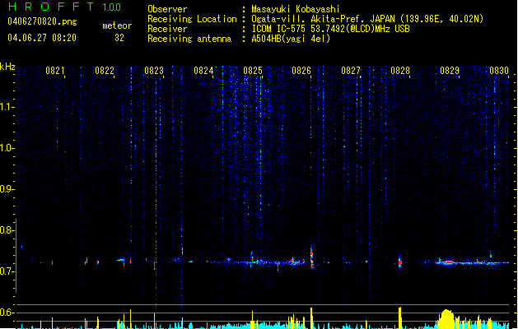Click the Receiving Location label
Image resolution: width=518 pixels, height=329 pixels.
pyautogui.click(x=192, y=19)
